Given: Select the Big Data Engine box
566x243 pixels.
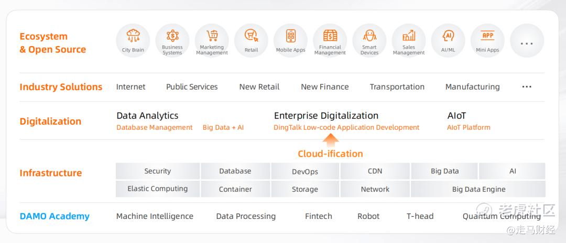Looking at the screenshot, I should pos(478,189).
